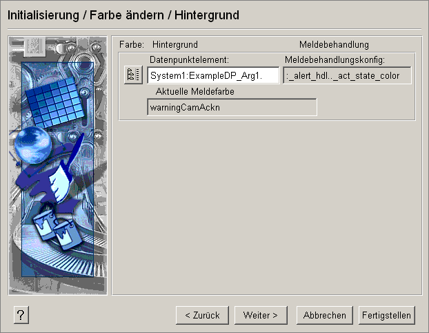The width and height of the screenshot is (429, 333).
Task: Cancel the wizard with Abbrechen
Action: tap(324, 315)
